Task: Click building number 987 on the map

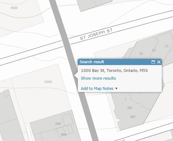Action: [x=133, y=117]
